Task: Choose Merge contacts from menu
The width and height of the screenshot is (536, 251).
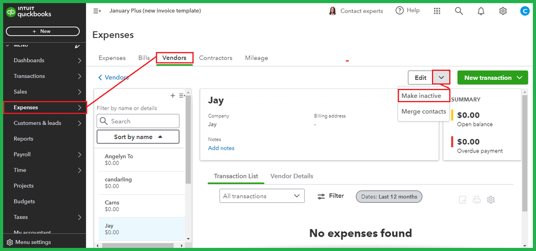Action: (x=423, y=111)
